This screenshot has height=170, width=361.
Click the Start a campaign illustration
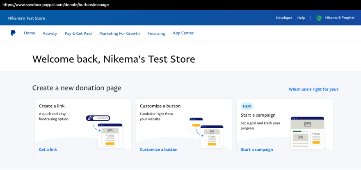tap(307, 133)
